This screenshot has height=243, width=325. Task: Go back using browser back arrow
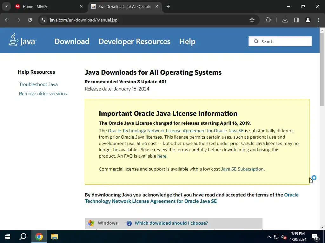pyautogui.click(x=7, y=20)
